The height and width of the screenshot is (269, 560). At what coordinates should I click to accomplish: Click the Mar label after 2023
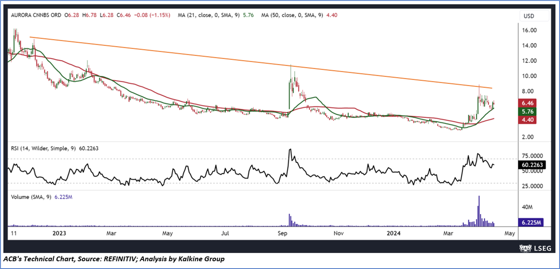111,233
